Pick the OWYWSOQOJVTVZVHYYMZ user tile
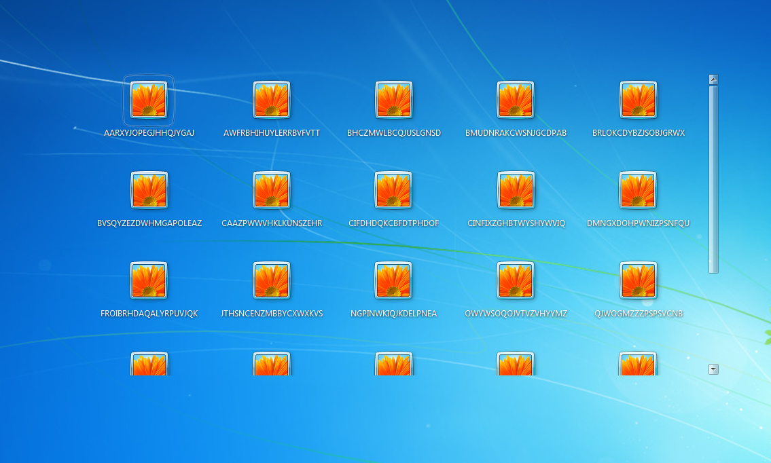Viewport: 771px width, 463px height. (x=516, y=280)
